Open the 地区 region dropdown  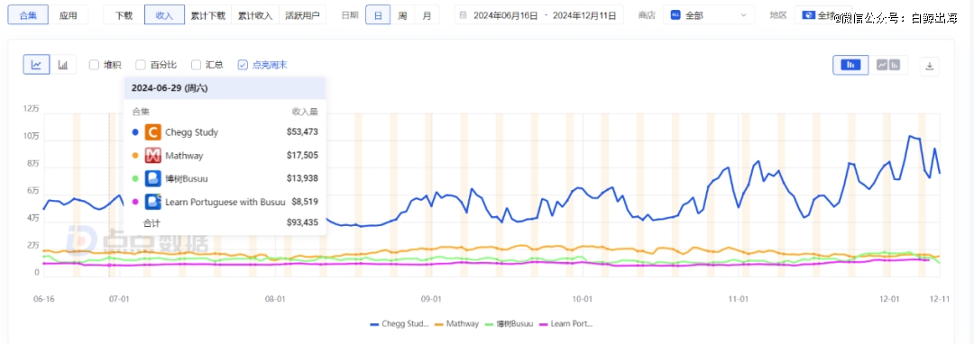click(823, 15)
